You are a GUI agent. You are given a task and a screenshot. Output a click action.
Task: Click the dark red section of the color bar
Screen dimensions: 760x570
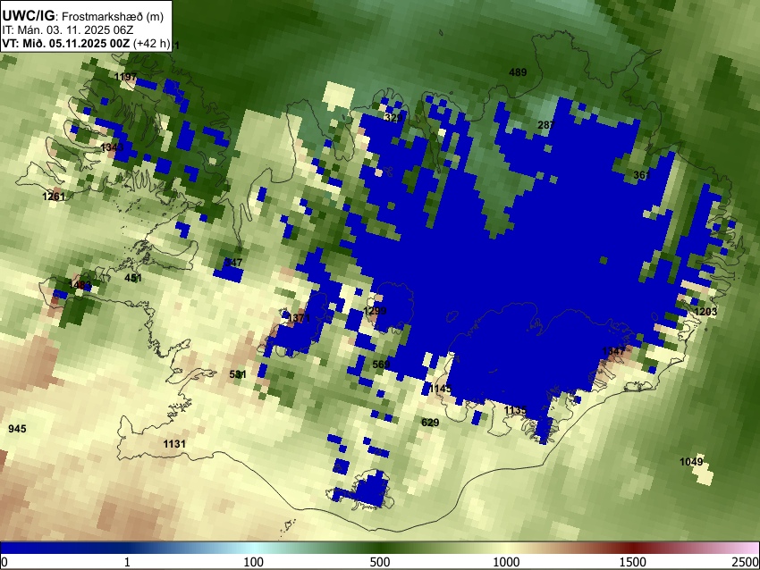point(633,548)
